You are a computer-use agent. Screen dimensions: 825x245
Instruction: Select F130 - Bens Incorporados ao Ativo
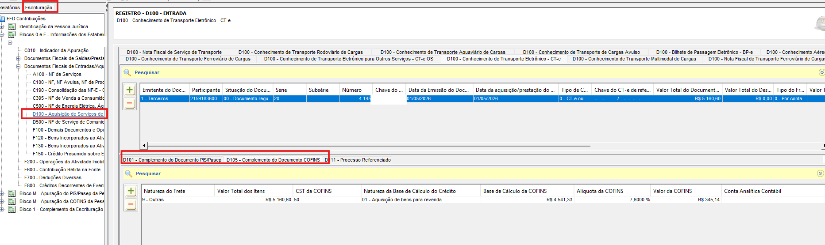click(x=68, y=146)
